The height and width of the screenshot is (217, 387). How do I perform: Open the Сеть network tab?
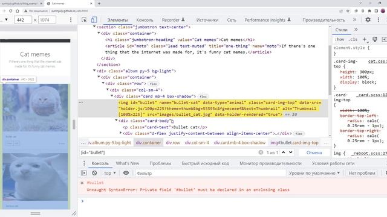[232, 20]
